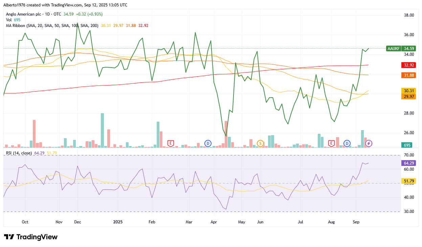Click the earnings "E" badge near early August

pos(331,143)
